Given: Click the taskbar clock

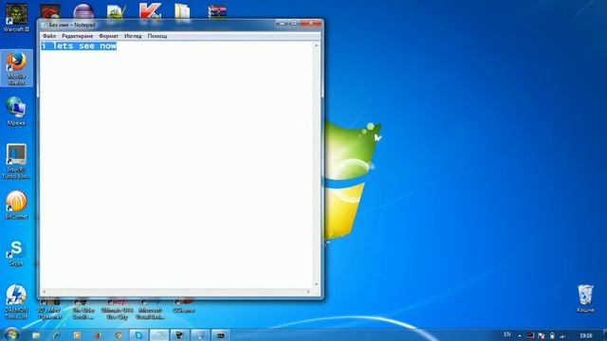Looking at the screenshot, I should click(585, 335).
